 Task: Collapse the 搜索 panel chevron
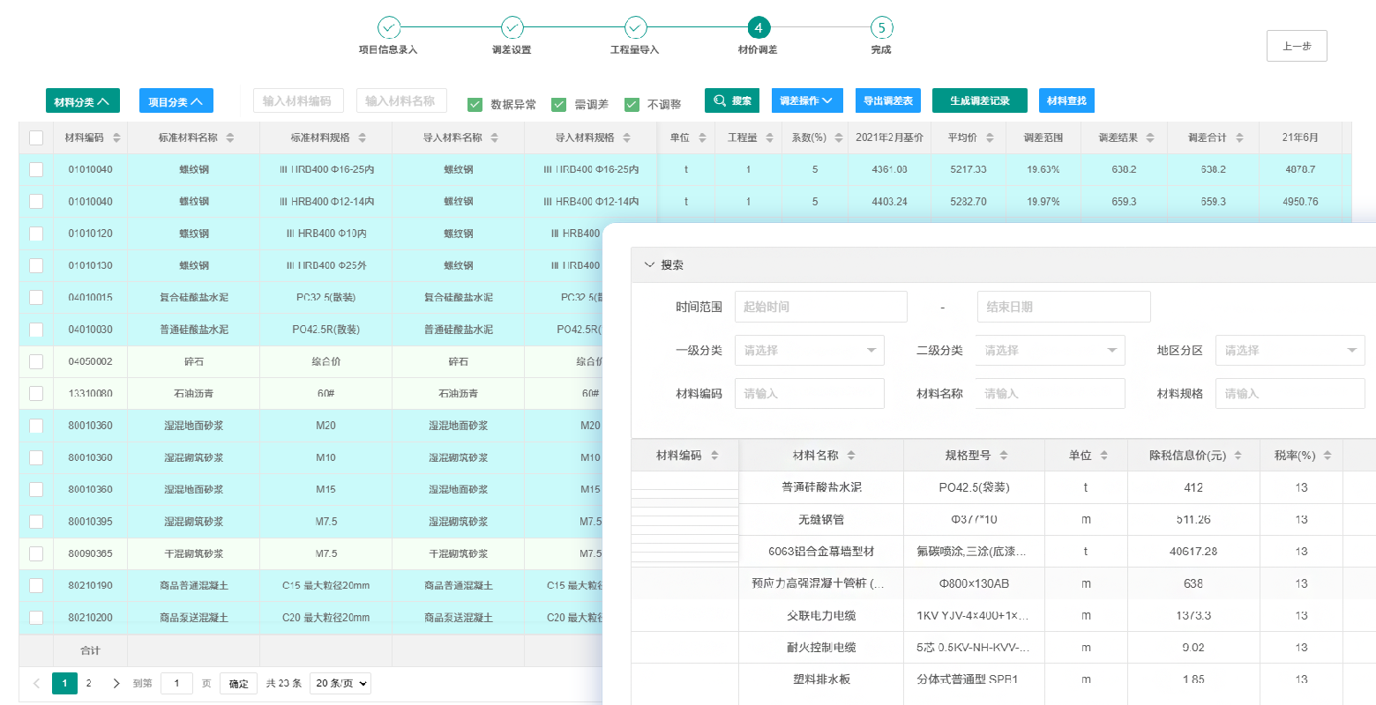[x=650, y=265]
